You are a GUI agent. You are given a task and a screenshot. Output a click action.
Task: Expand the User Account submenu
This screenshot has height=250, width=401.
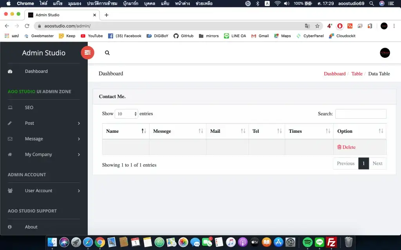pos(79,191)
